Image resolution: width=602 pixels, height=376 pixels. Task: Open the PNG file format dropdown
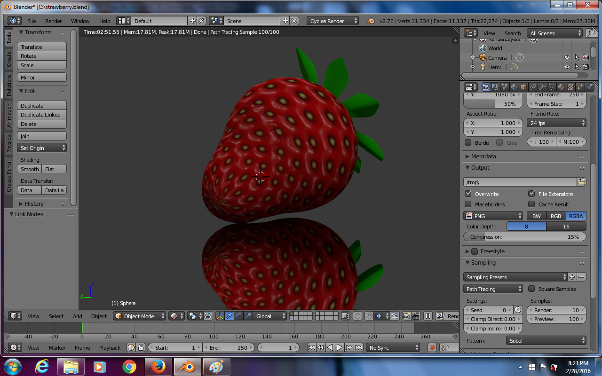[493, 216]
